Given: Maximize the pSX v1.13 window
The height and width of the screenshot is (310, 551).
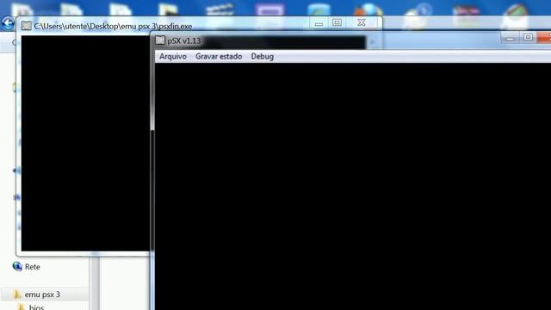Looking at the screenshot, I should 528,37.
